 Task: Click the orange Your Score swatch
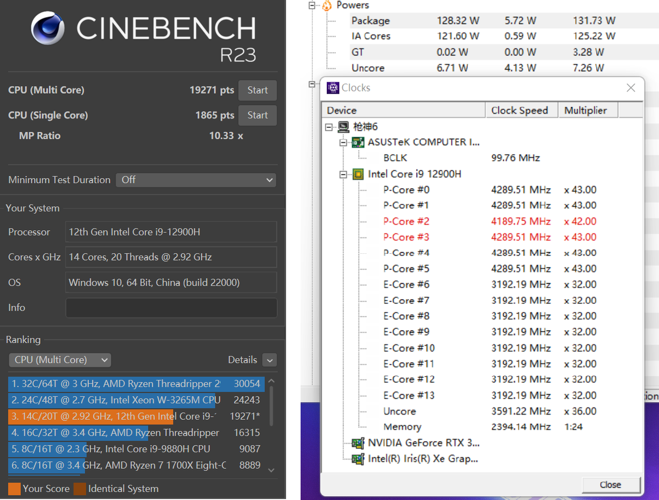(14, 488)
